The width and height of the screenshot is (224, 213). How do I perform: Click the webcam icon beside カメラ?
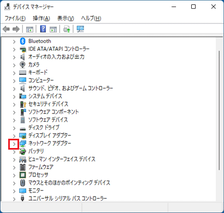click(x=22, y=65)
